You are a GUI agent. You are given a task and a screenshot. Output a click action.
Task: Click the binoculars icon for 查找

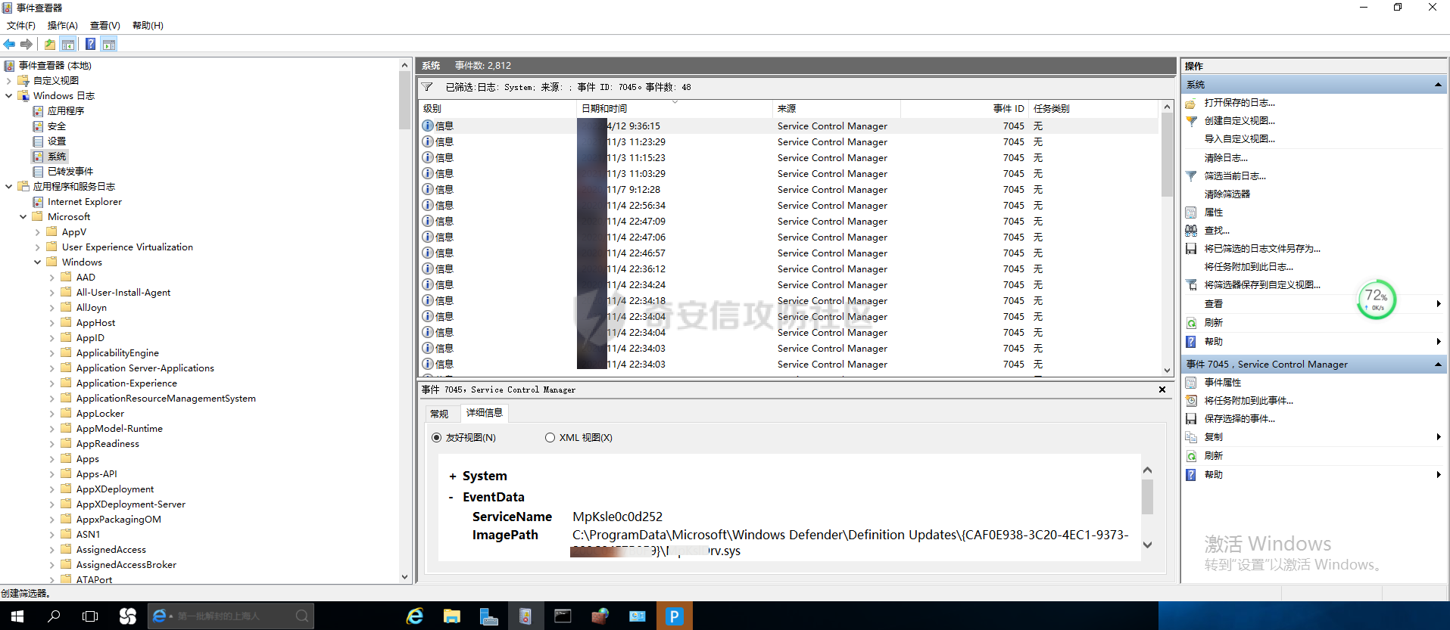coord(1191,231)
